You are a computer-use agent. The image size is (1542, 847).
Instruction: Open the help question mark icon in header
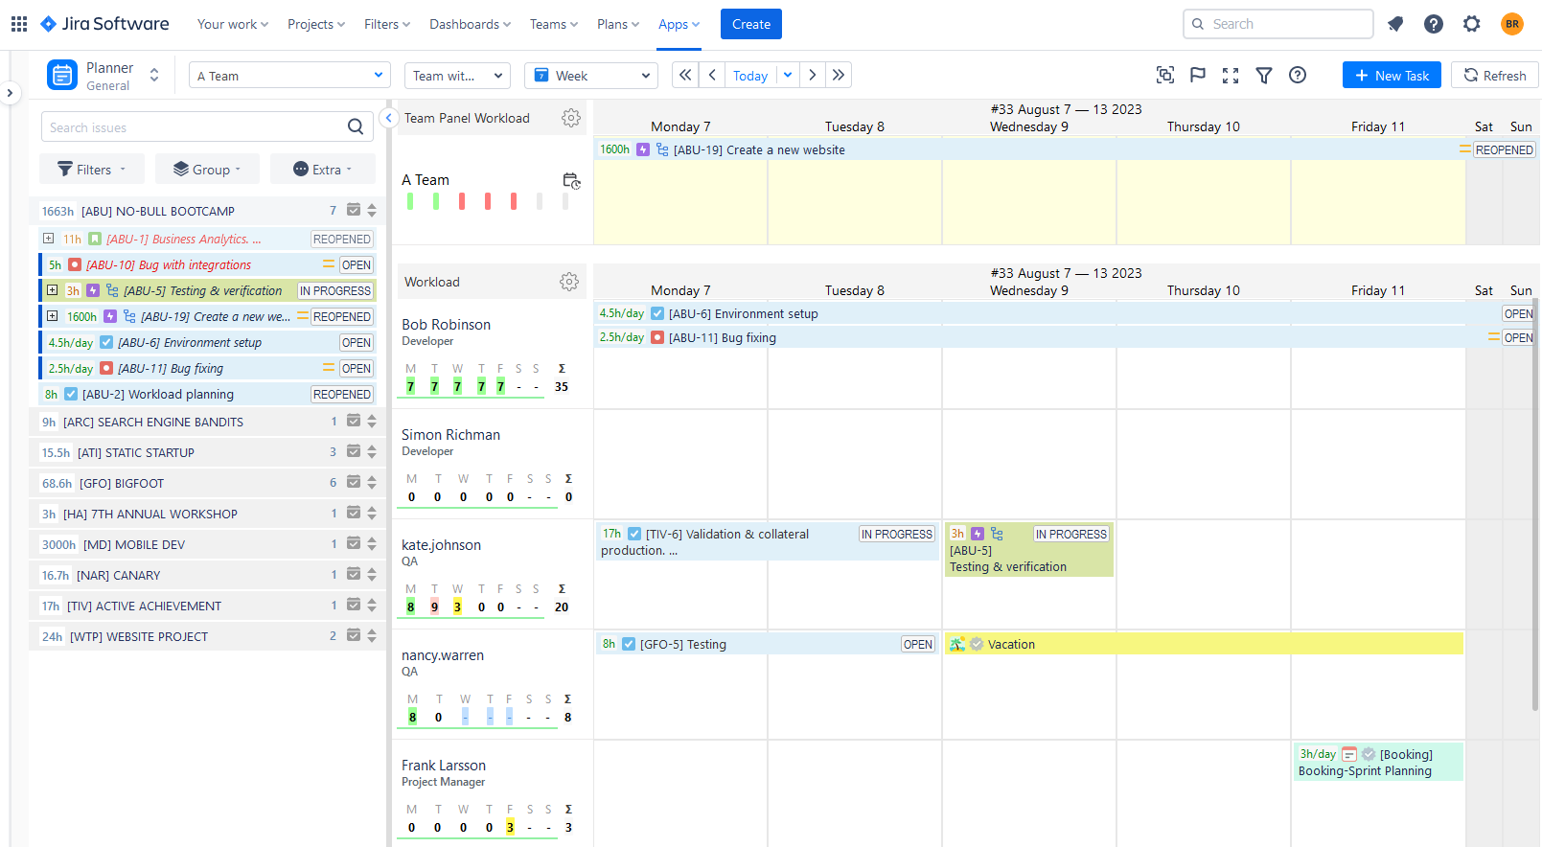1434,24
